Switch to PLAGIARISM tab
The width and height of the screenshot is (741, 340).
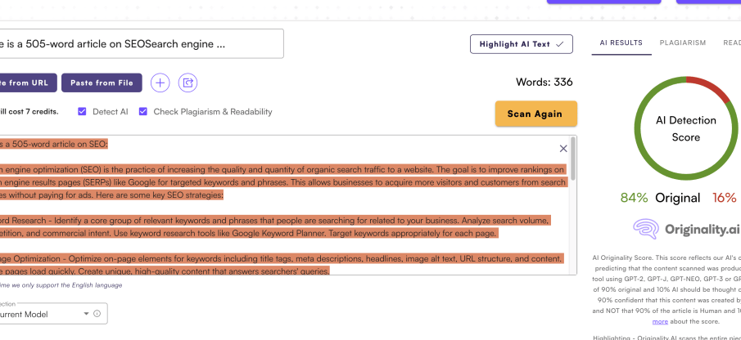click(683, 43)
